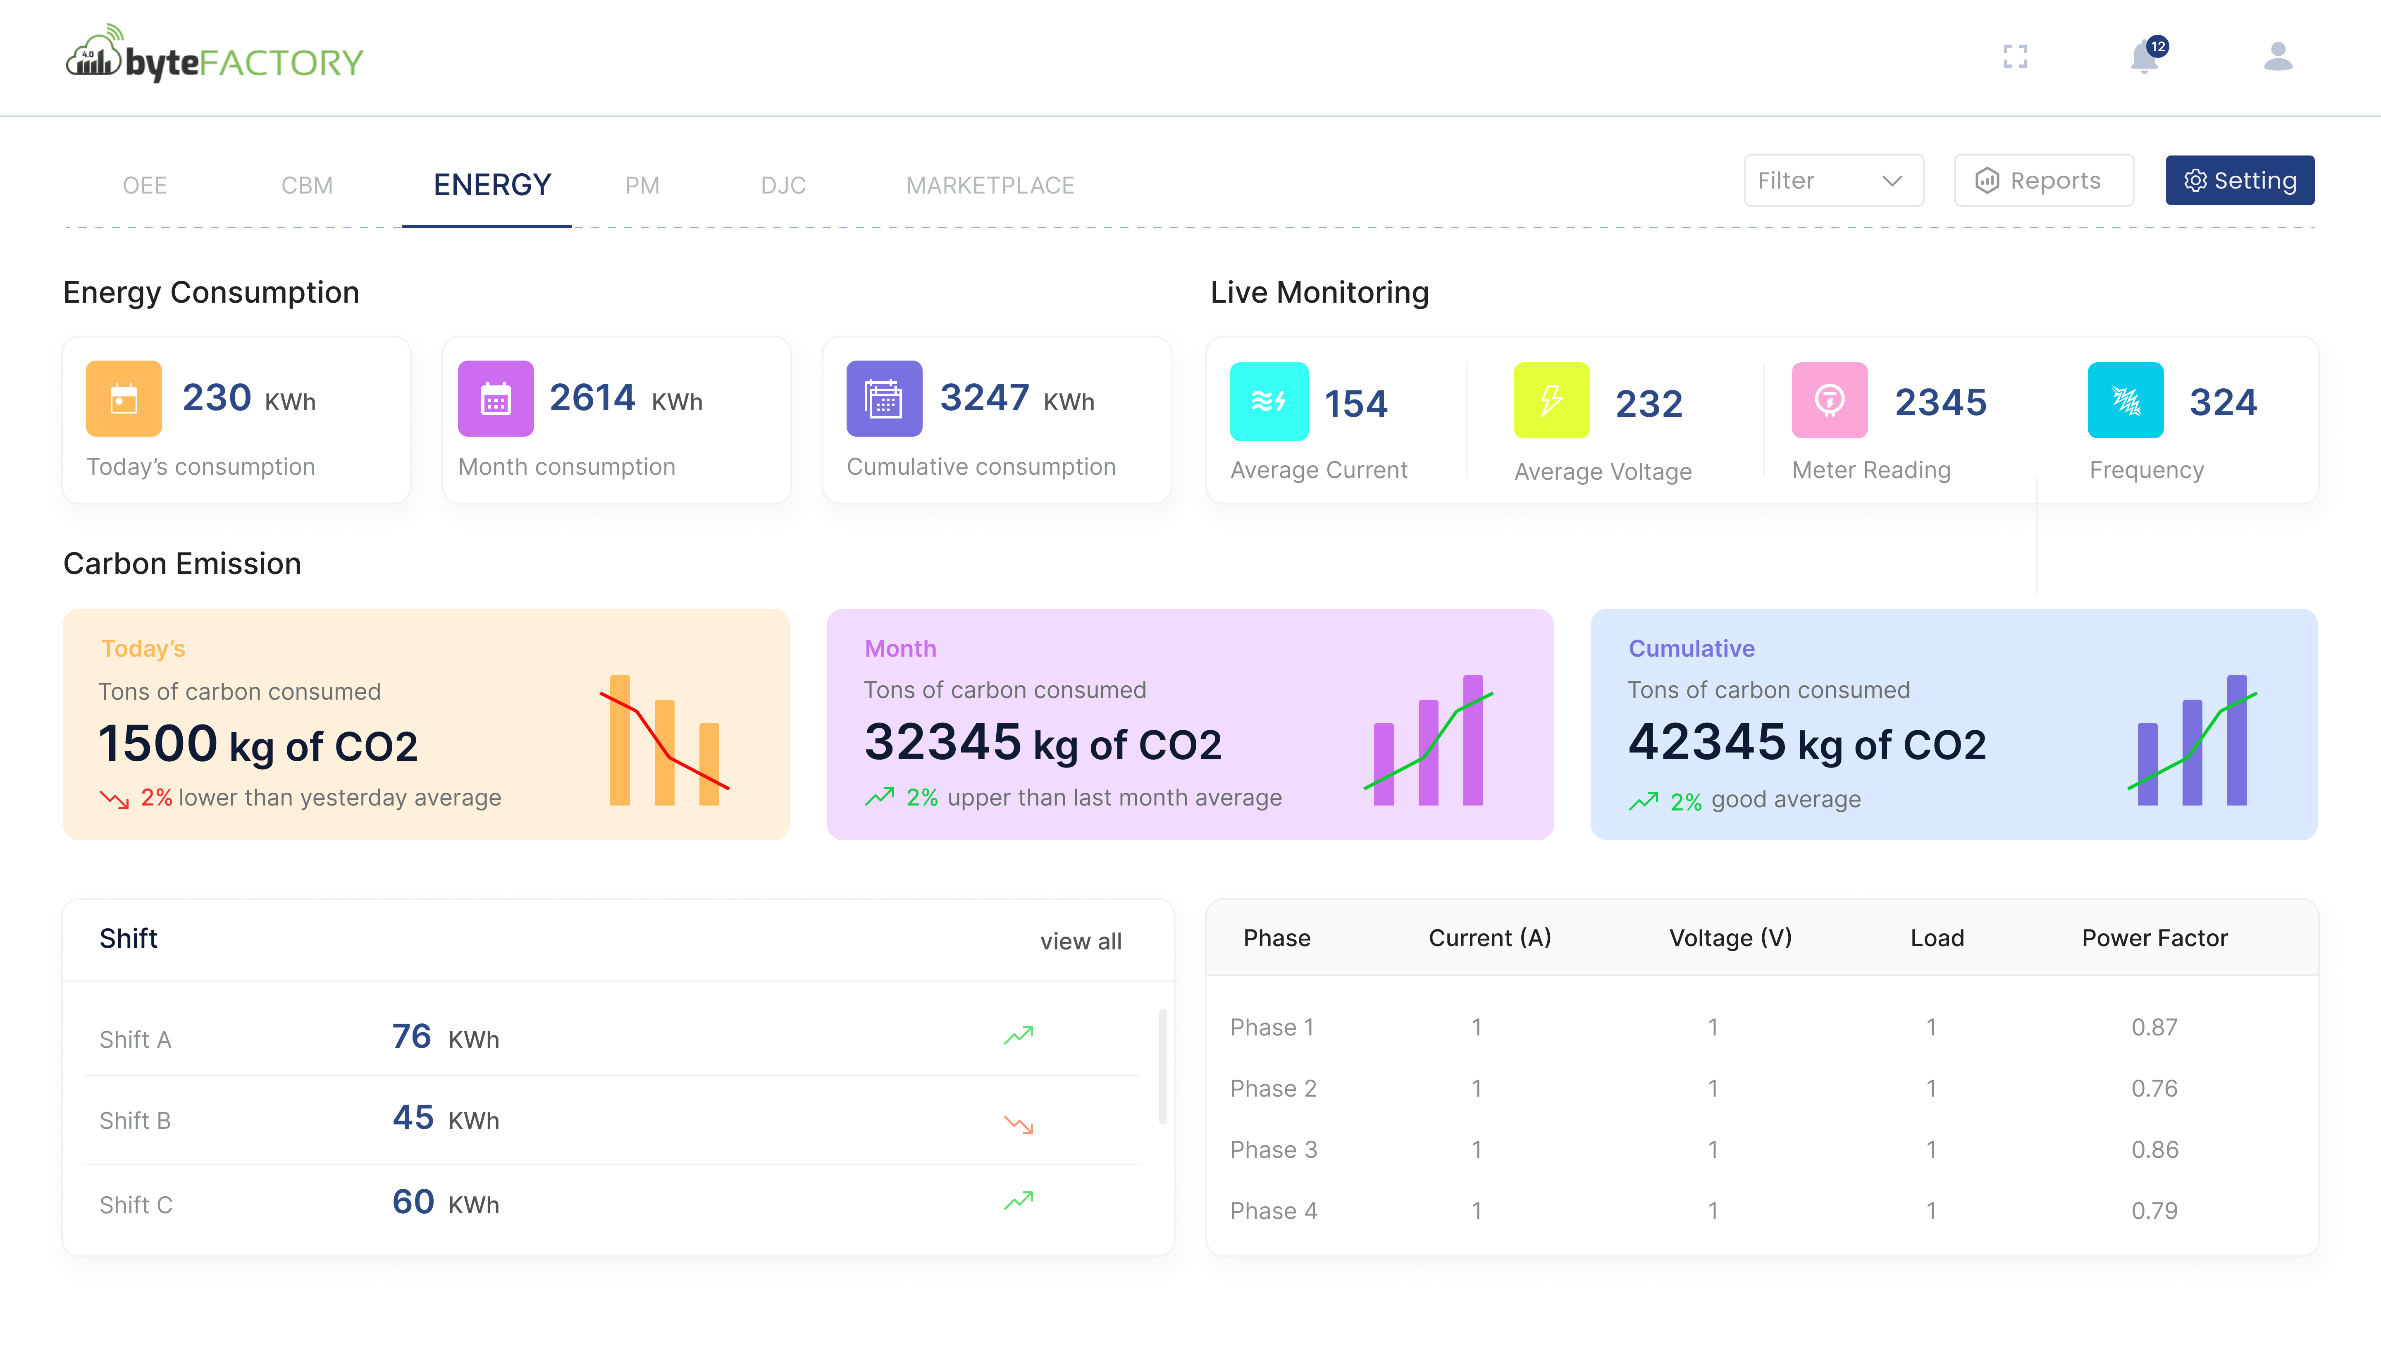Select the Shift A row label

pos(136,1040)
